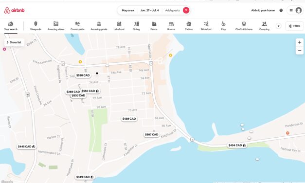
Task: Open the Filters button
Action: pos(294,26)
